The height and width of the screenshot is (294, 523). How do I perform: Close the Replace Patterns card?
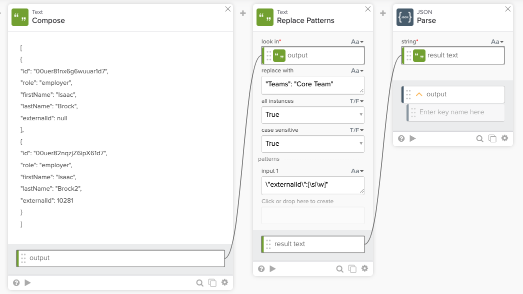coord(368,9)
